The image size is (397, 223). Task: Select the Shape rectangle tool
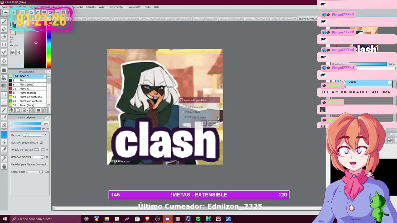coord(4,44)
